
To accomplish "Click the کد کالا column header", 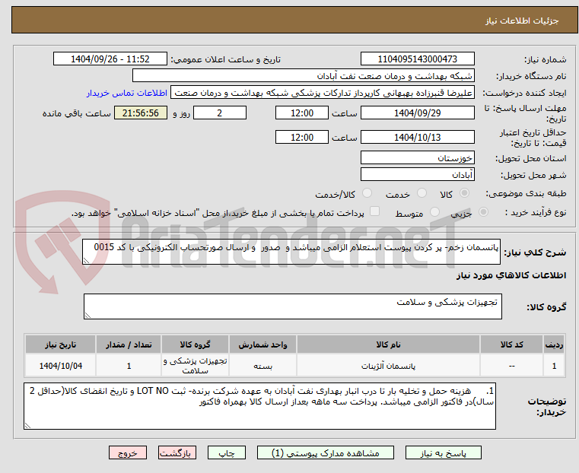I will click(511, 344).
